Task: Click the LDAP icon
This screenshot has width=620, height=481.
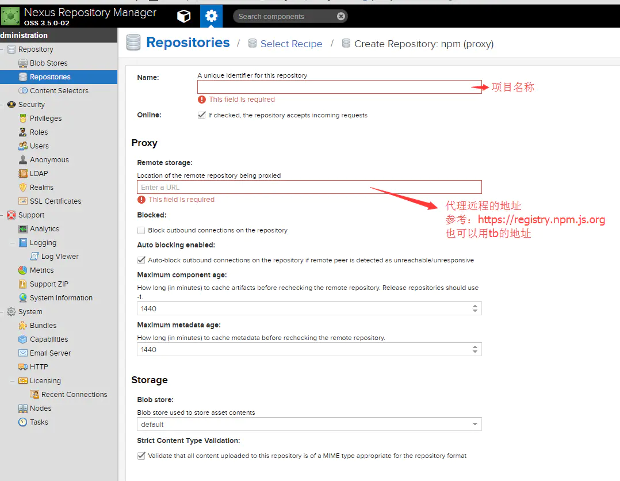Action: (x=23, y=174)
